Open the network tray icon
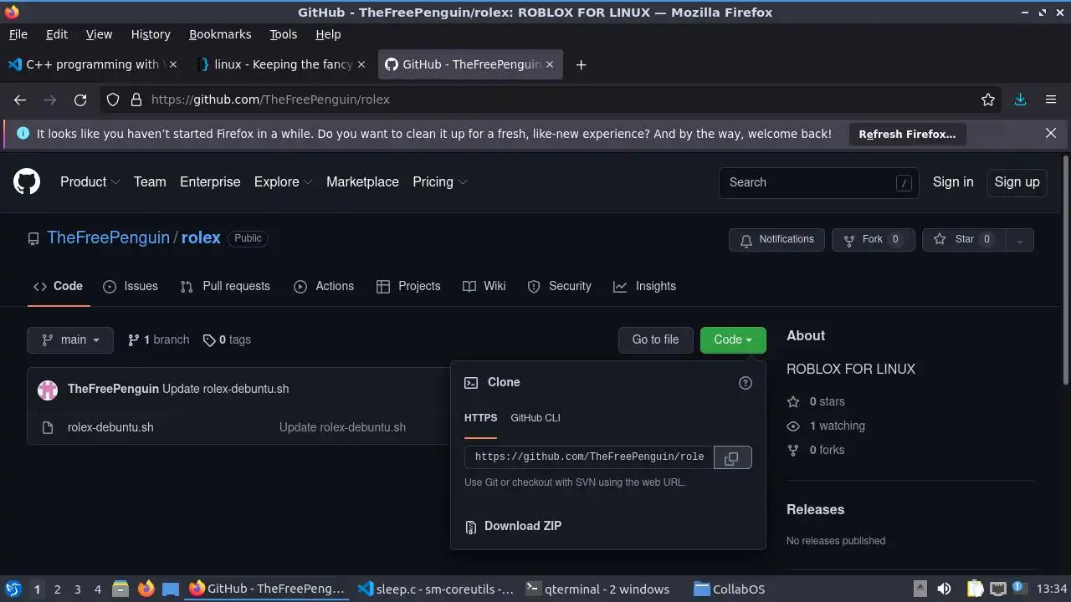This screenshot has height=602, width=1071. point(997,589)
